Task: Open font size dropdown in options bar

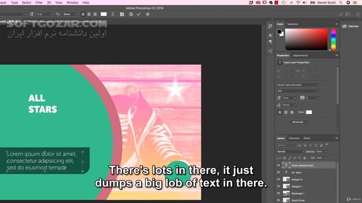Action: coord(52,14)
